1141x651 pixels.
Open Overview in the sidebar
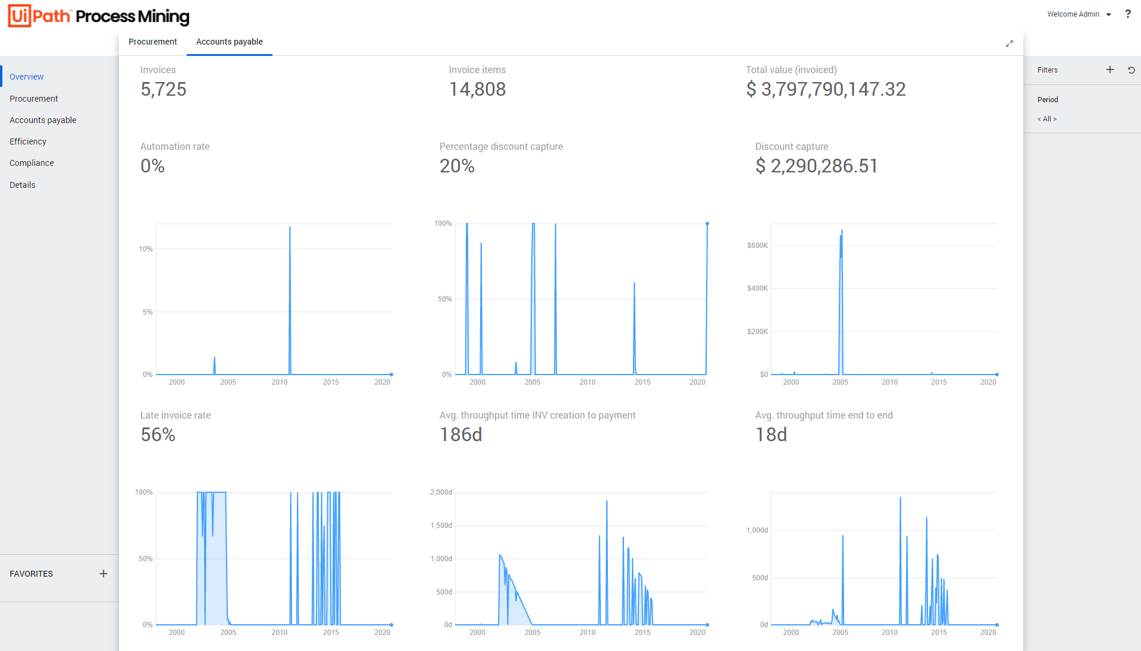tap(27, 77)
